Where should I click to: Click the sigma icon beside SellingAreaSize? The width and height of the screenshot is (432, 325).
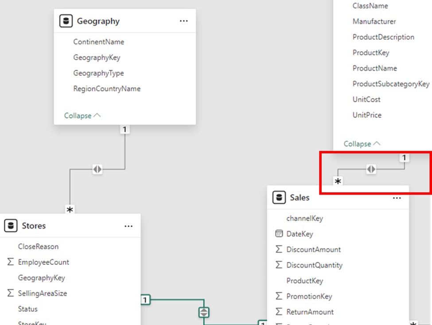[x=11, y=293]
